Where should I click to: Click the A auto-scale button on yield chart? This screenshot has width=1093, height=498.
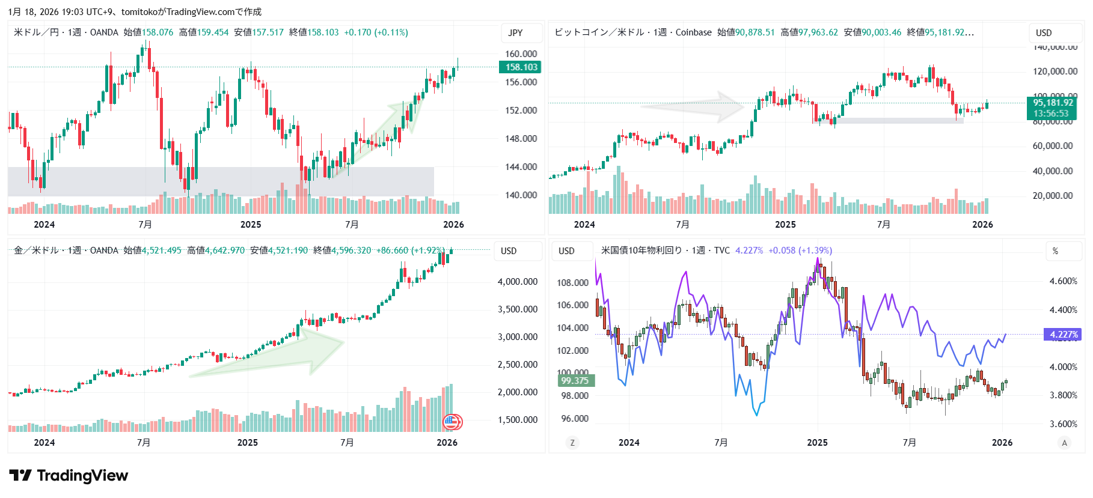click(x=1064, y=443)
